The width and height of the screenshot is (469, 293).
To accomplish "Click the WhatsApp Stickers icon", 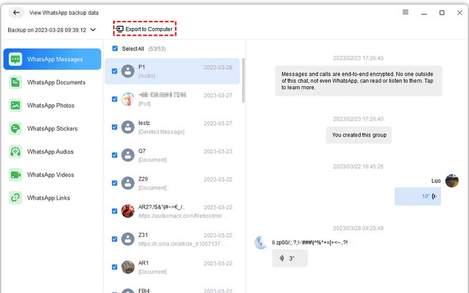I will tap(15, 128).
